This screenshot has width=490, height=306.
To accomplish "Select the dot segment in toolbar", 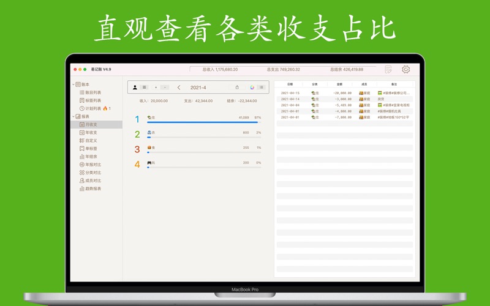I will point(156,88).
